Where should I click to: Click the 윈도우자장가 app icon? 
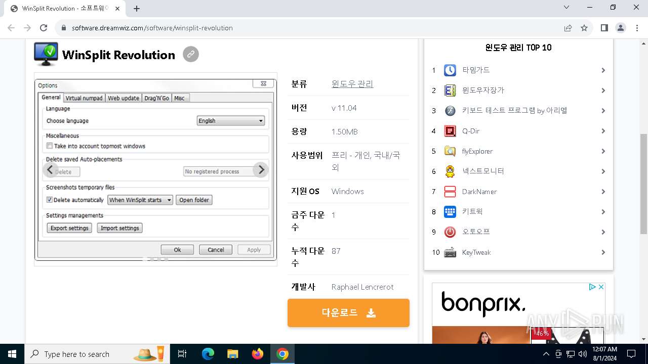click(450, 90)
